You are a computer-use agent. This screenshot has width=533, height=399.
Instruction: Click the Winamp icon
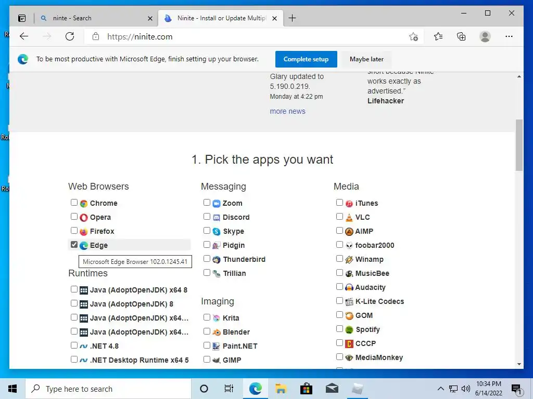[349, 260]
